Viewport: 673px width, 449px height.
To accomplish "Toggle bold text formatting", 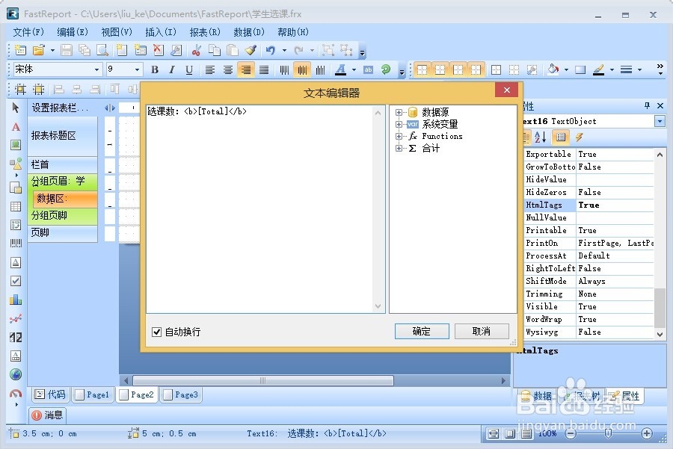I will coord(154,69).
